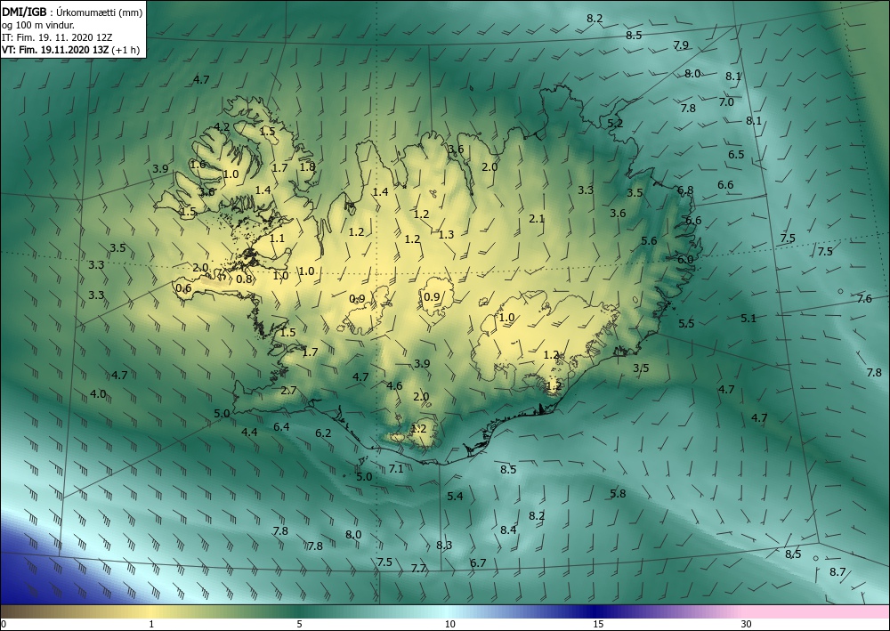890x631 pixels.
Task: Click the colorbar label '10'
Action: [x=449, y=624]
